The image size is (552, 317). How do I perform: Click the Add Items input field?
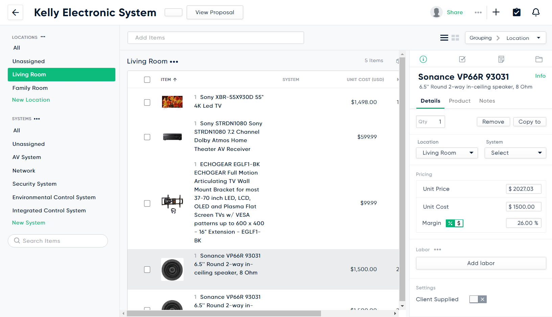tap(216, 38)
